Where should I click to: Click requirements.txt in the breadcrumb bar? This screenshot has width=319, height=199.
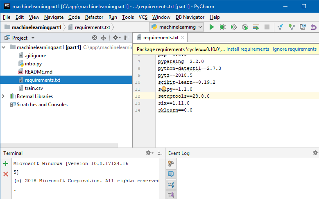pyautogui.click(x=93, y=27)
